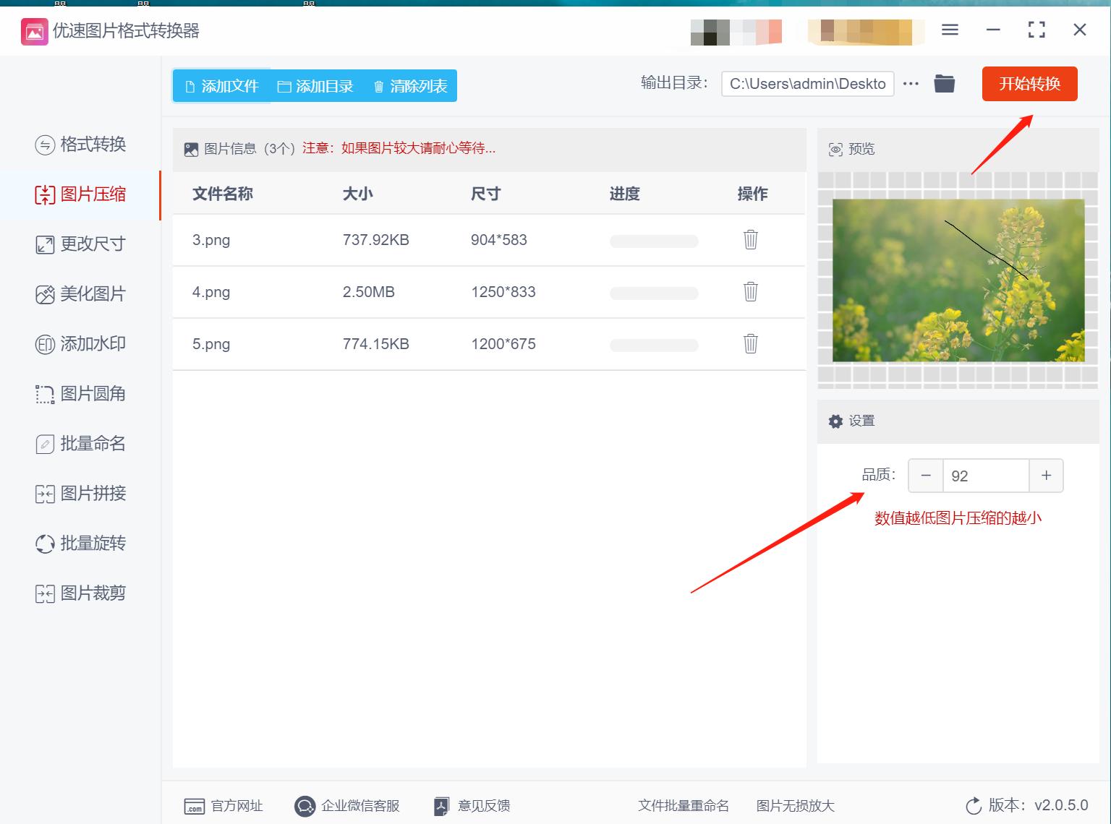This screenshot has height=824, width=1111.
Task: Click the 开始转换 button
Action: (1029, 83)
